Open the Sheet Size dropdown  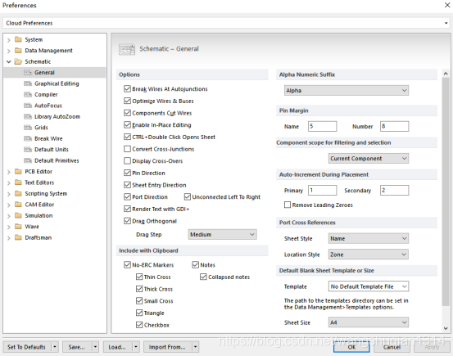(x=369, y=322)
